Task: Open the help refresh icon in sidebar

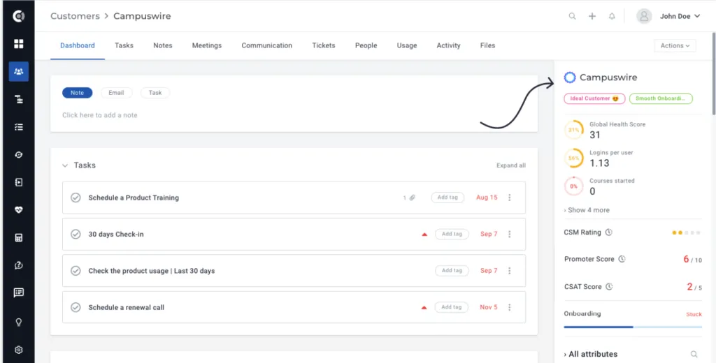Action: (19, 265)
